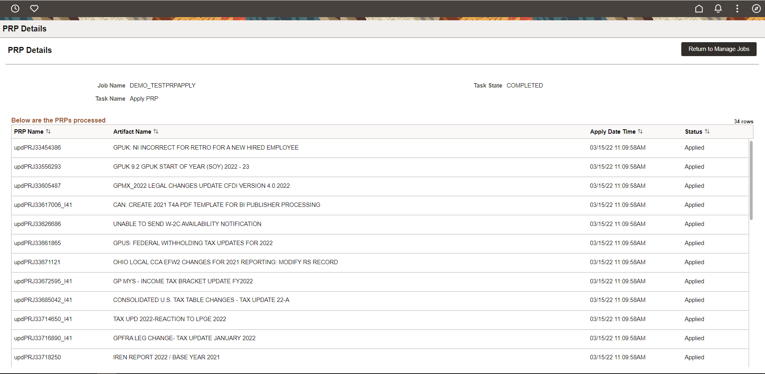Viewport: 765px width, 374px height.
Task: Open the recent history panel
Action: point(15,8)
